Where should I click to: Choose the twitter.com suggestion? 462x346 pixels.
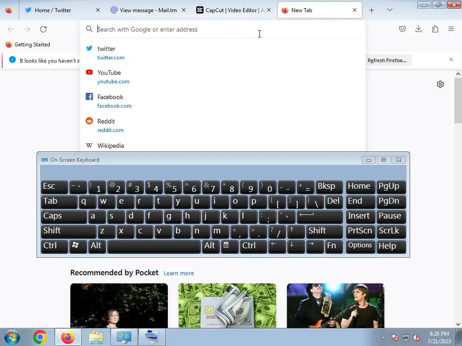tap(222, 53)
